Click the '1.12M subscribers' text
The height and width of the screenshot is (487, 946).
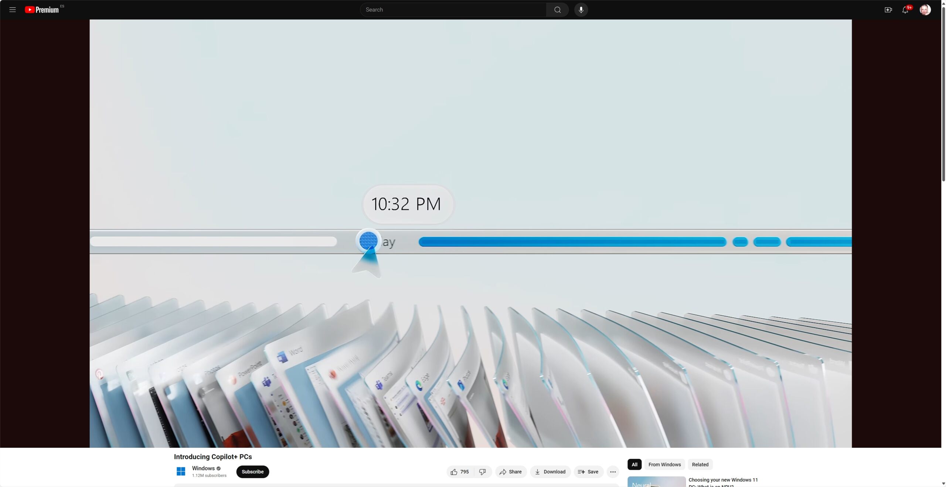click(x=209, y=475)
